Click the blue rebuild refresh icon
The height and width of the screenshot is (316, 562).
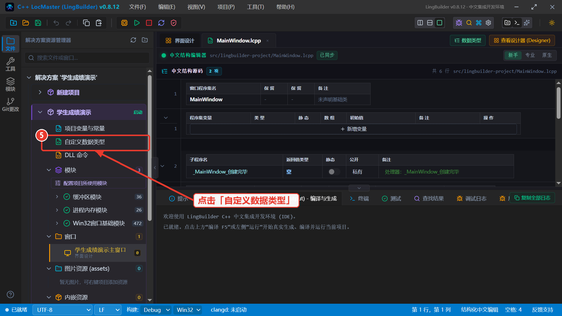[x=161, y=23]
